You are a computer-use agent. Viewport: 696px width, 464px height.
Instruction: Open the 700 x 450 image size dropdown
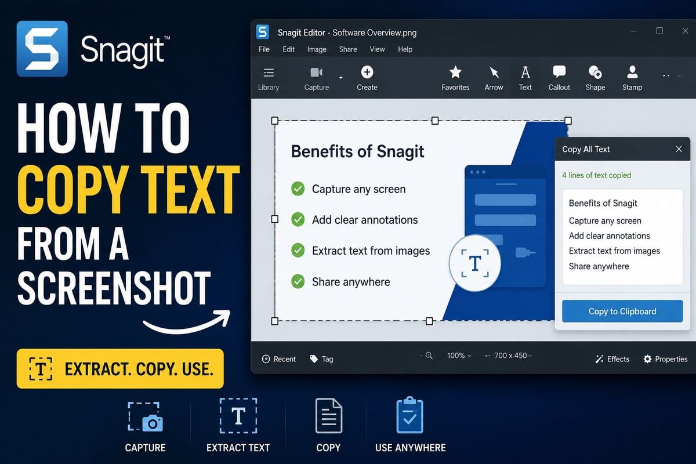(x=513, y=356)
